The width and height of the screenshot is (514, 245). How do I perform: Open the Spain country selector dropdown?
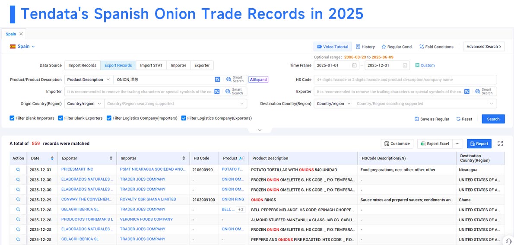(22, 47)
